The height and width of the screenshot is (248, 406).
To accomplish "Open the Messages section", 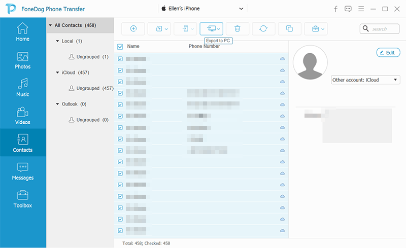I will click(x=23, y=171).
